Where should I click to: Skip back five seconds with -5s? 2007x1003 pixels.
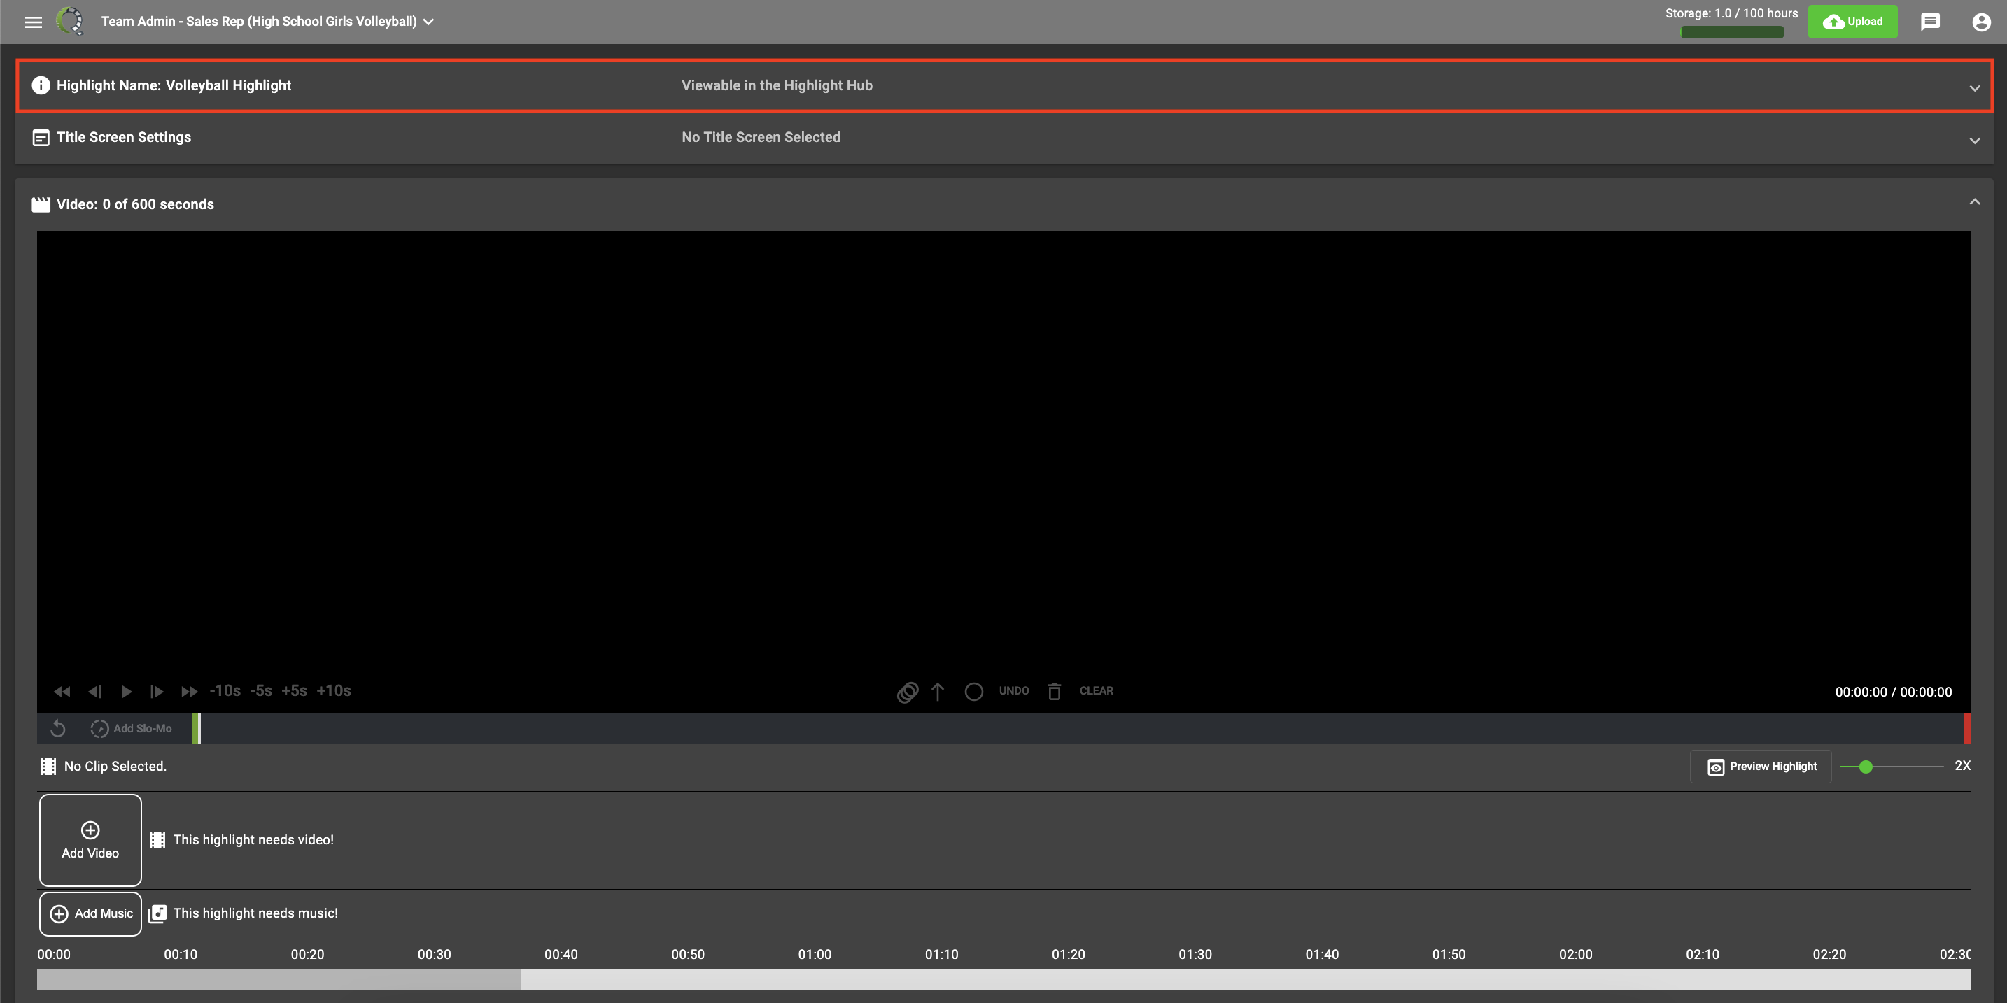(261, 691)
